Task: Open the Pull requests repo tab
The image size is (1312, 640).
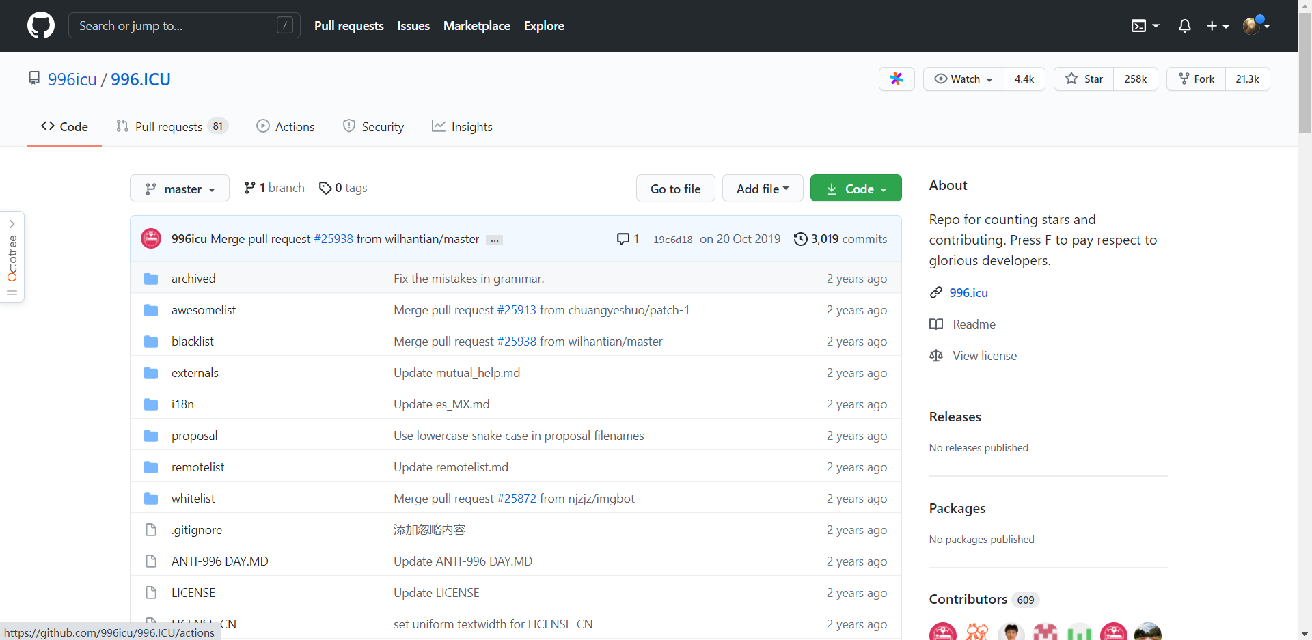Action: pyautogui.click(x=172, y=126)
